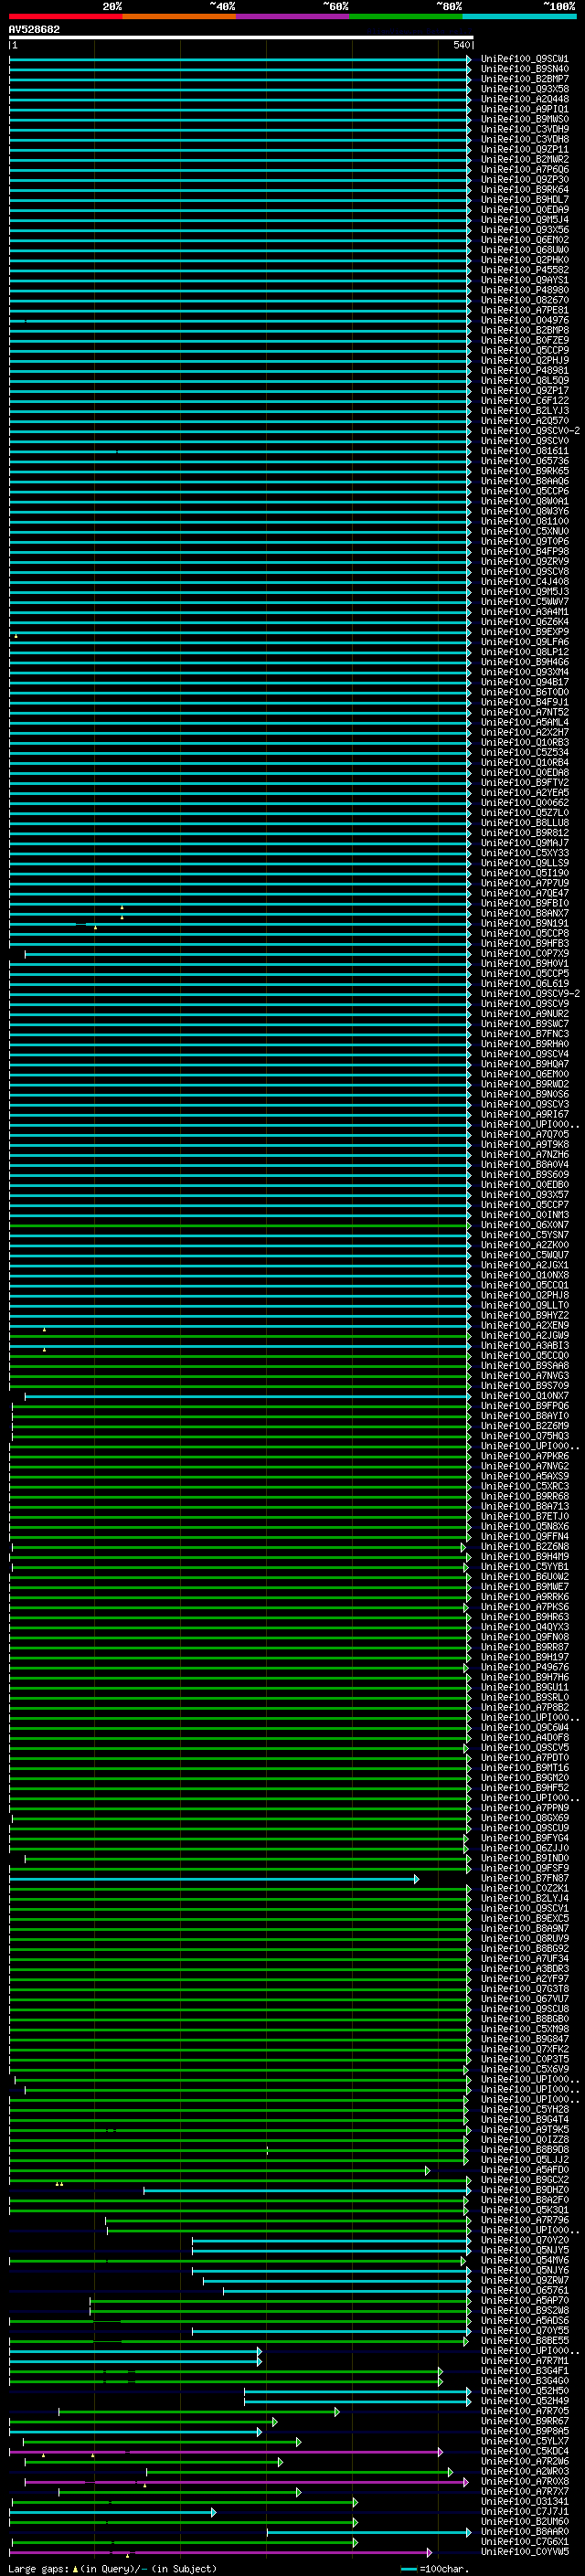Select the UniRef100_A5AXS9 label
The height and width of the screenshot is (2576, 585).
coord(525,1476)
